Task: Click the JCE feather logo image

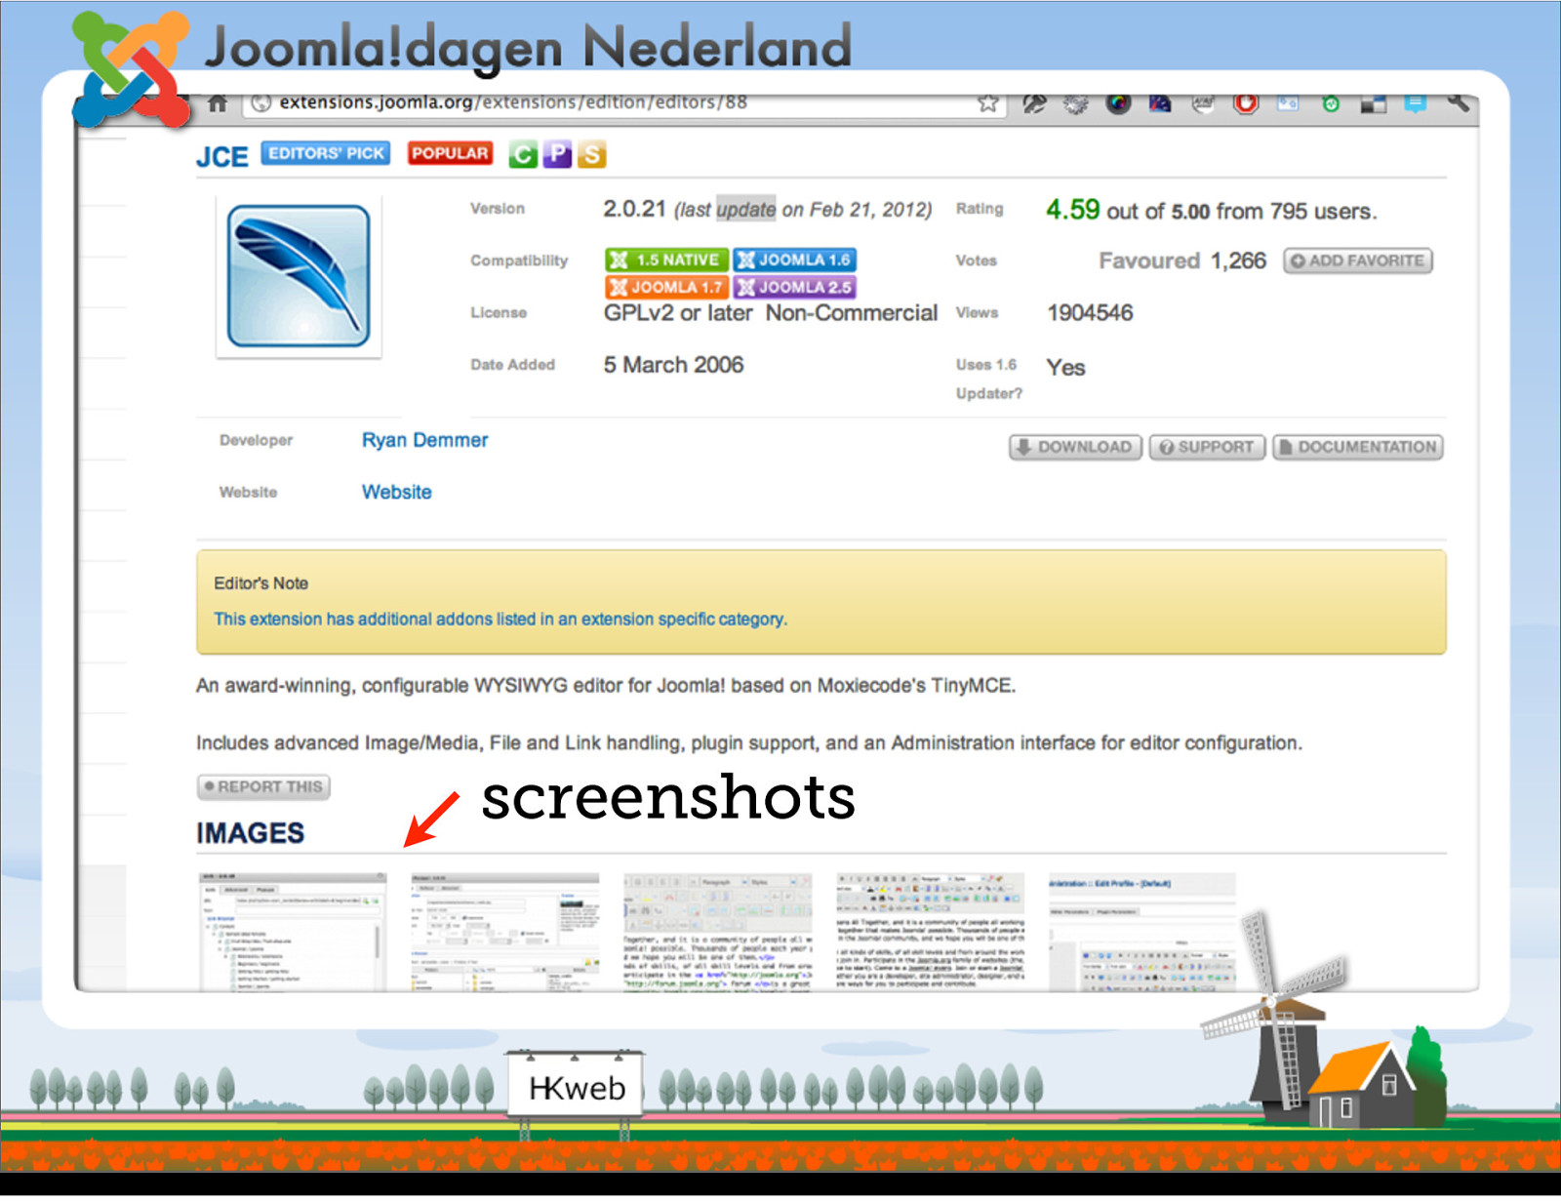Action: pos(299,276)
